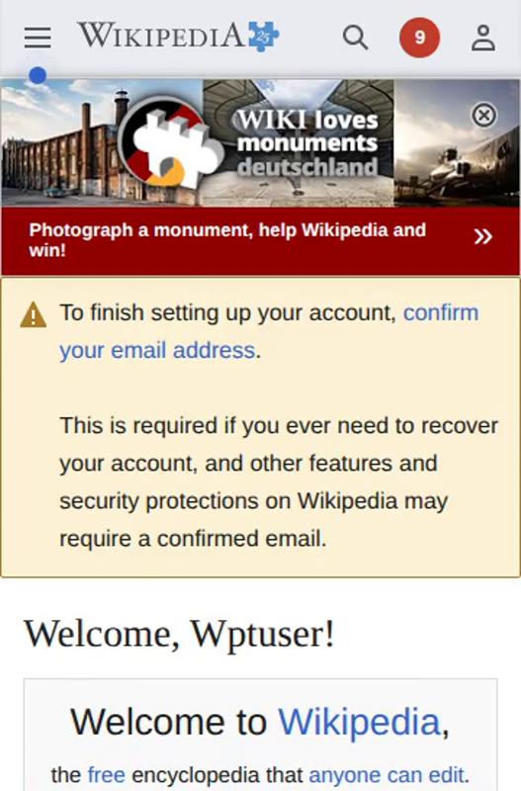Click "Photograph a monument, help Wikipedia and win!" text
521x791 pixels.
[227, 239]
